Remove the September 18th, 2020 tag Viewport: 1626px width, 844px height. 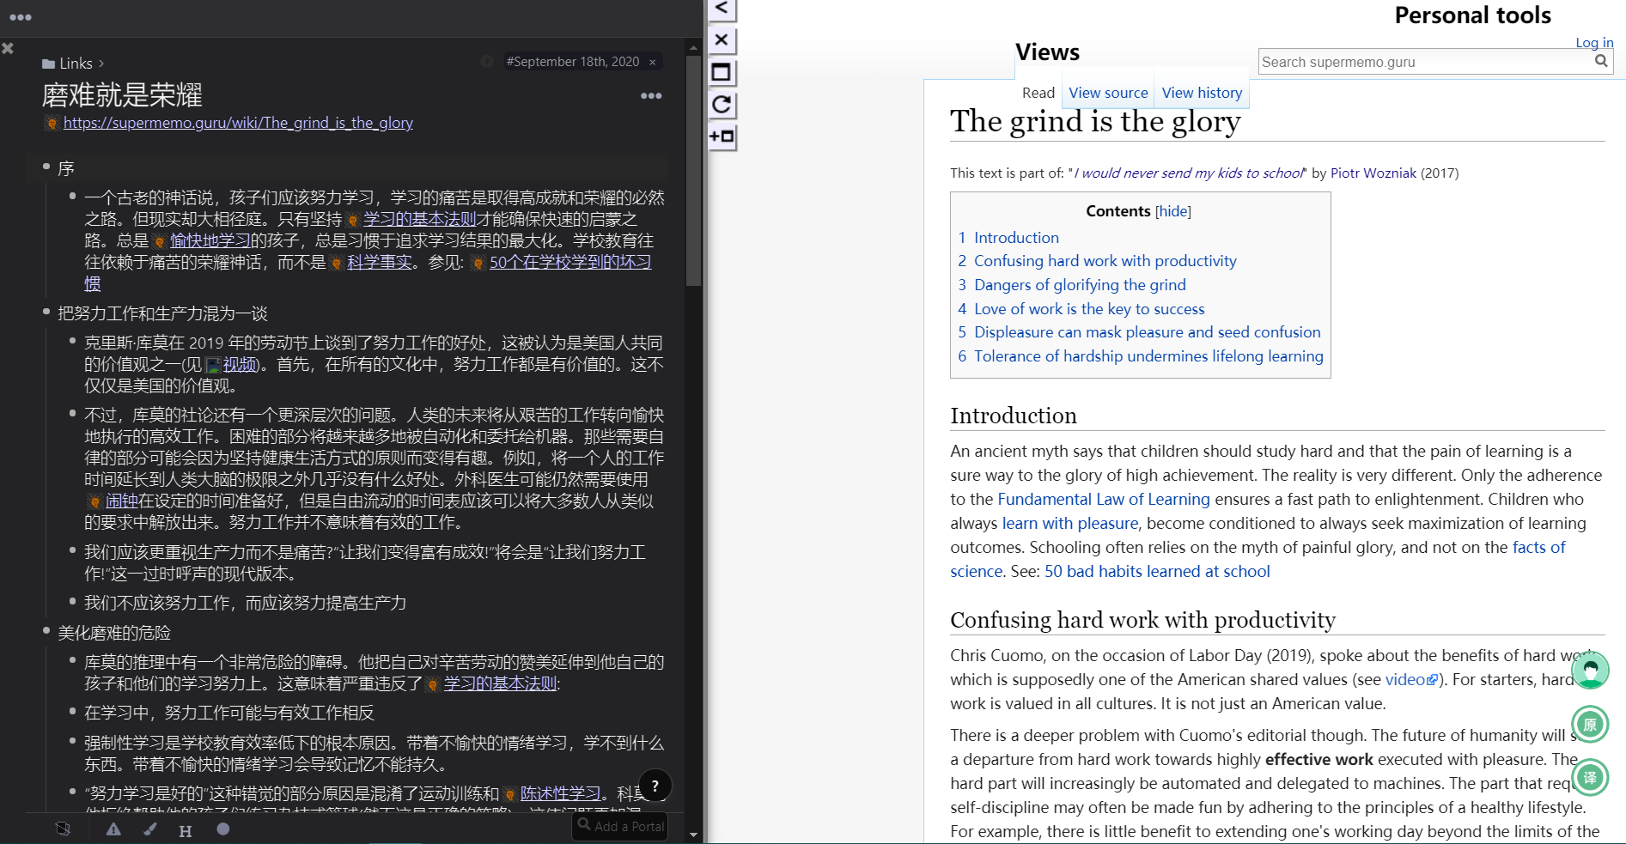(653, 62)
